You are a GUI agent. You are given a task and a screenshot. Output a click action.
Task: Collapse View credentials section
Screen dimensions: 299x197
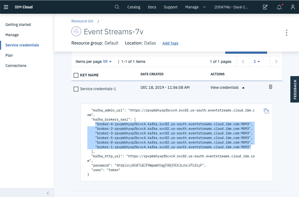[227, 87]
